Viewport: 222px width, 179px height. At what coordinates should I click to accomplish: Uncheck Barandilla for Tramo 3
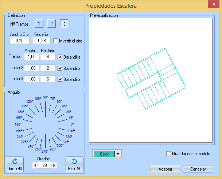click(x=60, y=79)
